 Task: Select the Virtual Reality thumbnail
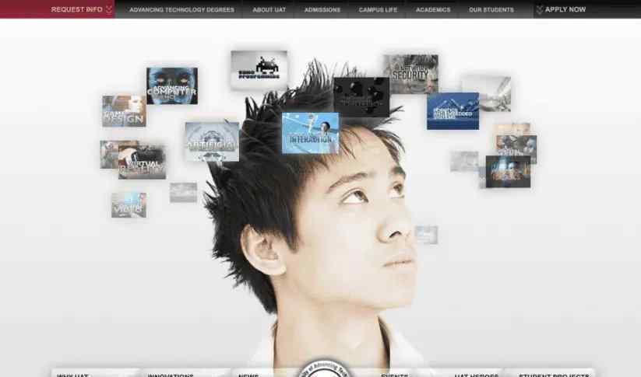pos(142,162)
